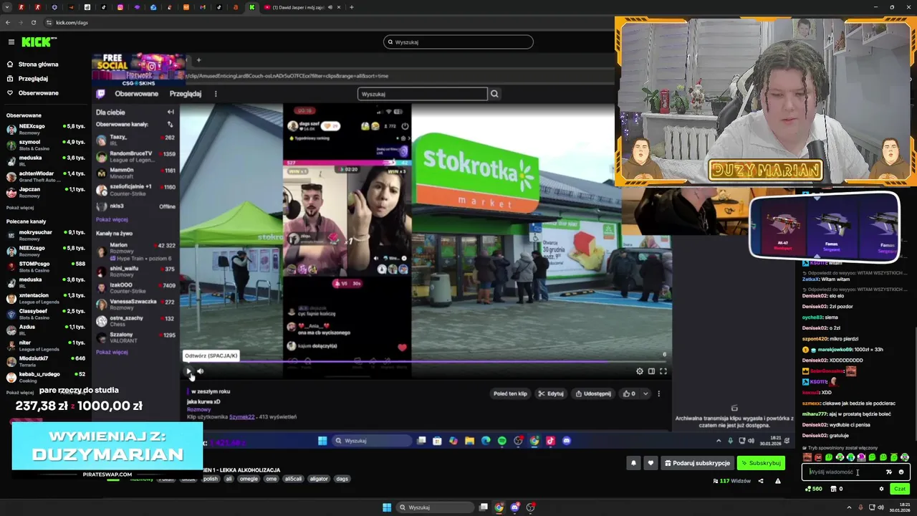Open chat shop icon showing 0
Image resolution: width=917 pixels, height=516 pixels.
pos(836,489)
